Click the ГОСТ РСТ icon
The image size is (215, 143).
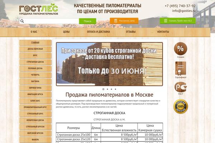[181, 87]
